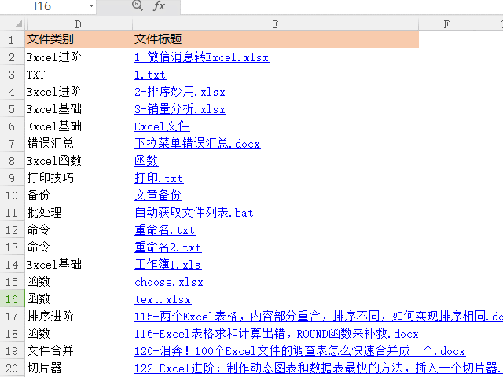This screenshot has width=503, height=377.
Task: Open the 下拉菜单错误汇总.docx link
Action: pos(196,144)
